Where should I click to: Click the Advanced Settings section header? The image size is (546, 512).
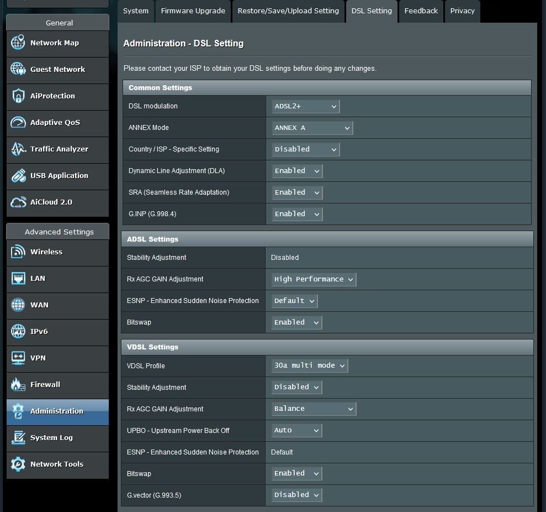[58, 232]
